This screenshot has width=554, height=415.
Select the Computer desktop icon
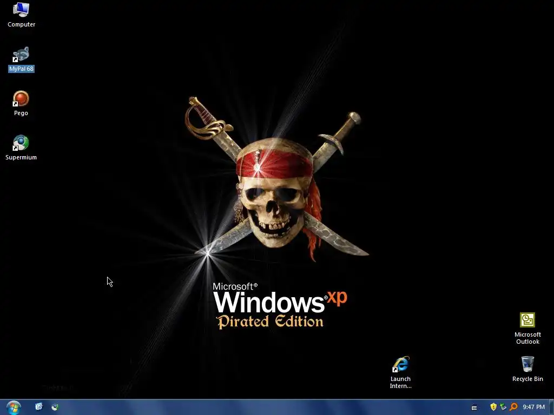click(x=21, y=15)
